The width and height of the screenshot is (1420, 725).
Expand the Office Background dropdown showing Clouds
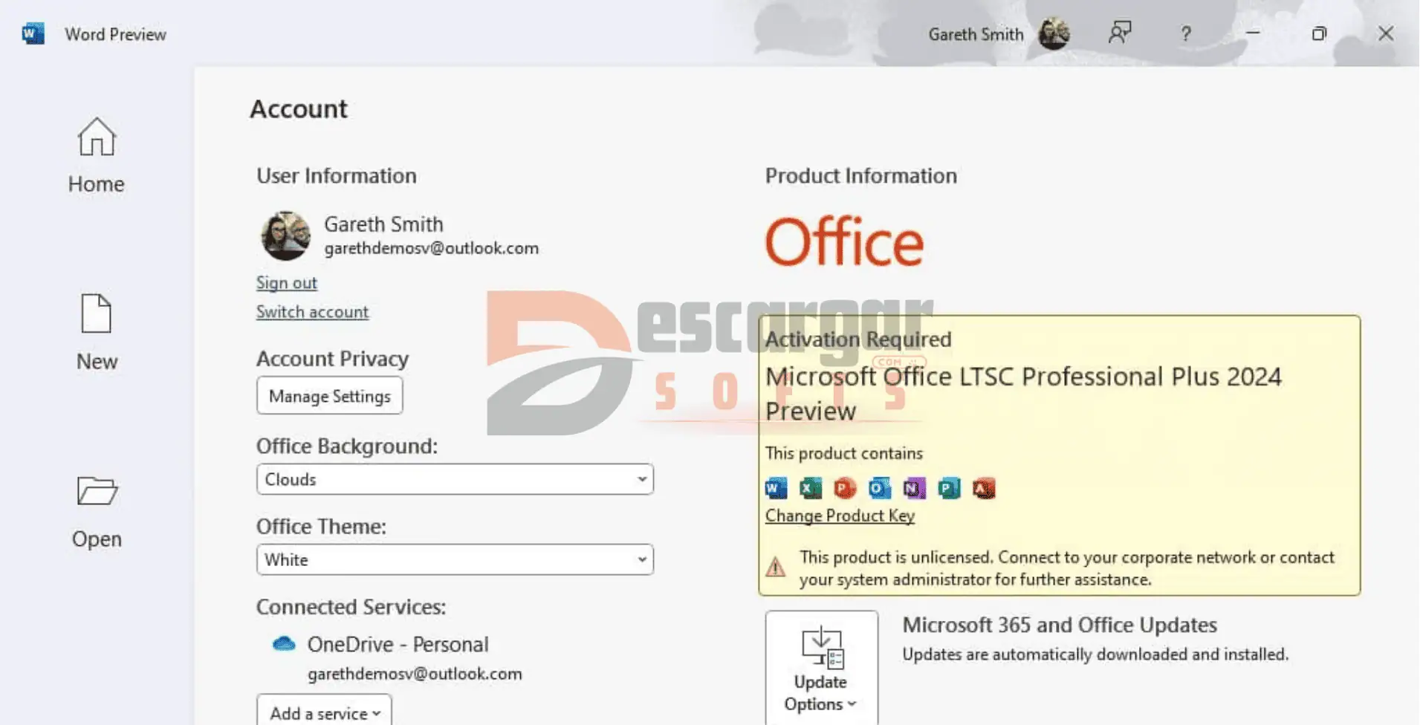[x=455, y=479]
